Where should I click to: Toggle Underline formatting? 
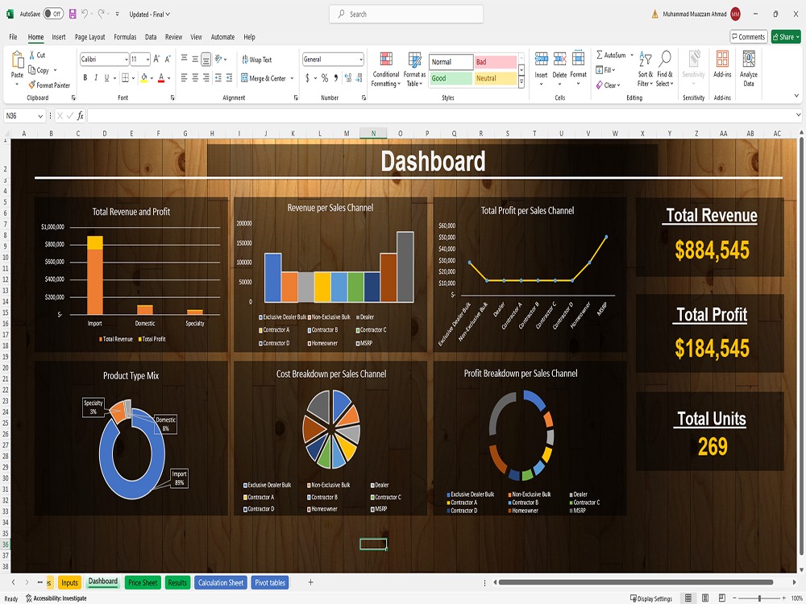click(107, 77)
